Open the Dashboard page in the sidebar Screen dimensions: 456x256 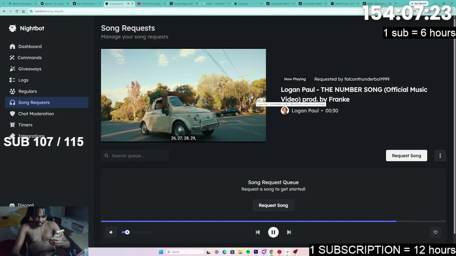point(47,47)
